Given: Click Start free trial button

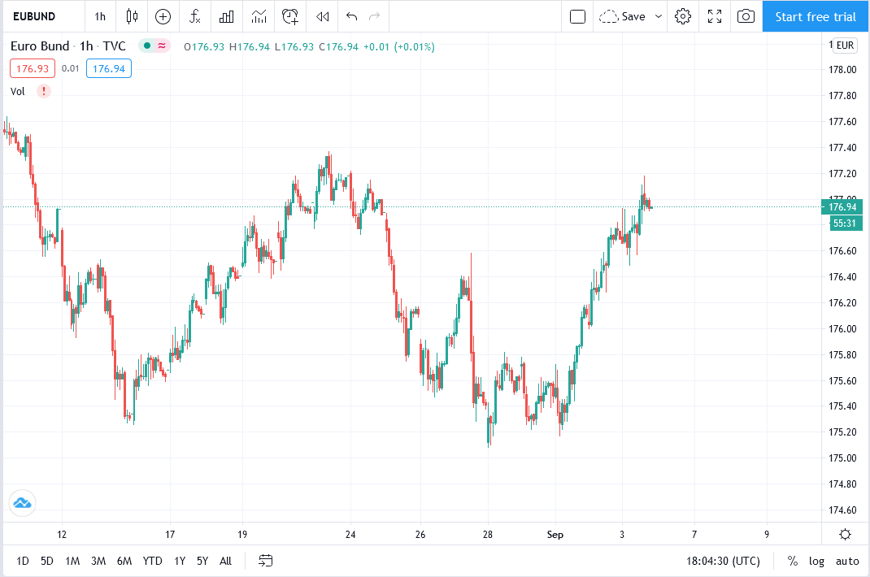Looking at the screenshot, I should pos(816,16).
